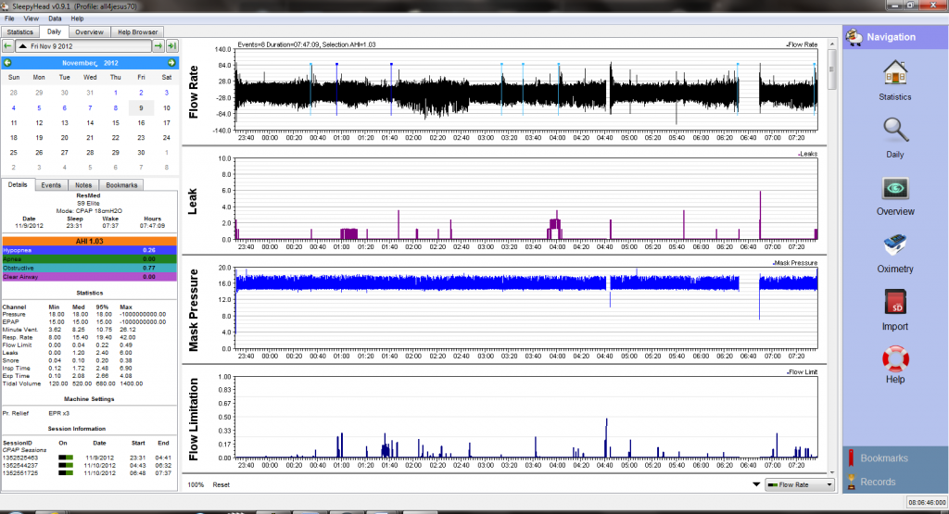Click the blue Hypopnea row
This screenshot has width=949, height=514.
pyautogui.click(x=90, y=250)
